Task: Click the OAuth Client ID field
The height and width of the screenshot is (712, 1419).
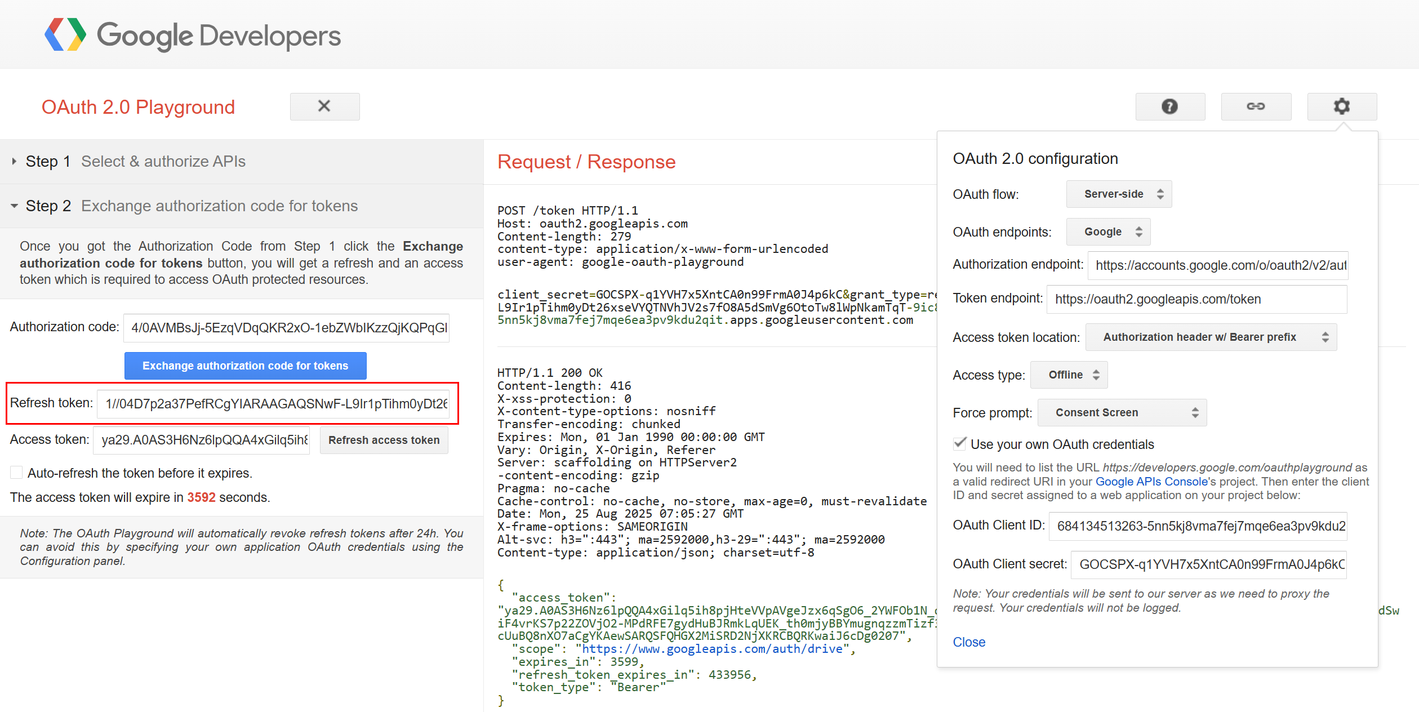Action: pyautogui.click(x=1197, y=526)
